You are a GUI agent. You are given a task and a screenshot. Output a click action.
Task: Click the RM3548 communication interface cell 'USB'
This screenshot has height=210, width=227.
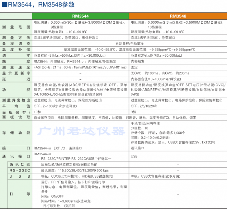tap(134, 156)
